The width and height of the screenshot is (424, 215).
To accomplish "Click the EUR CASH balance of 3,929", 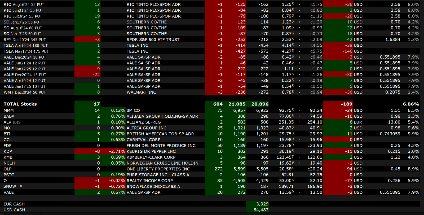I will [262, 204].
